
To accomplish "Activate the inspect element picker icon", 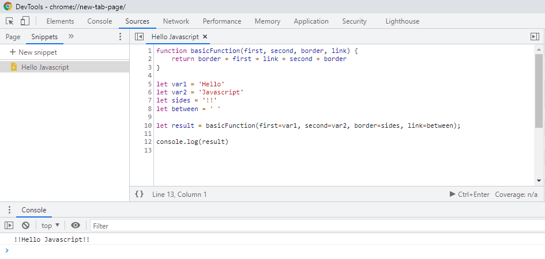I will click(x=10, y=21).
